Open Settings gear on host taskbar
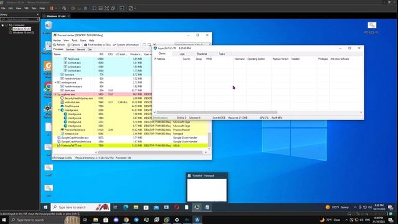398x224 pixels. click(177, 220)
